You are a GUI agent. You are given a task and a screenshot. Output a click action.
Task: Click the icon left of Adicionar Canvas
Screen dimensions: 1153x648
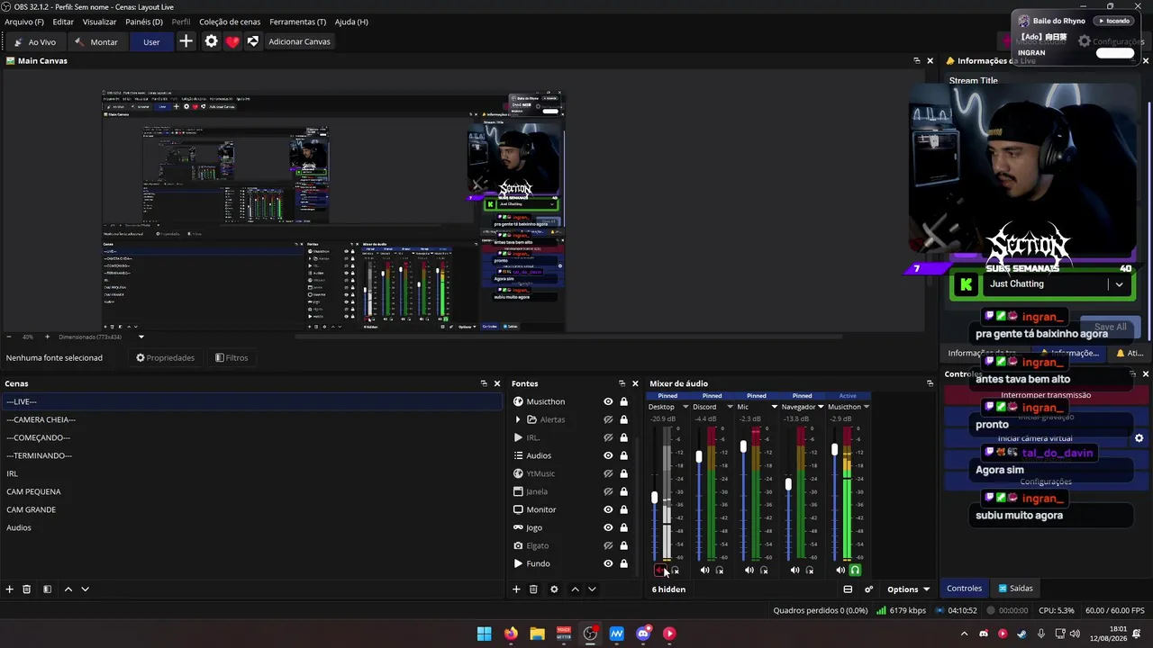[253, 41]
